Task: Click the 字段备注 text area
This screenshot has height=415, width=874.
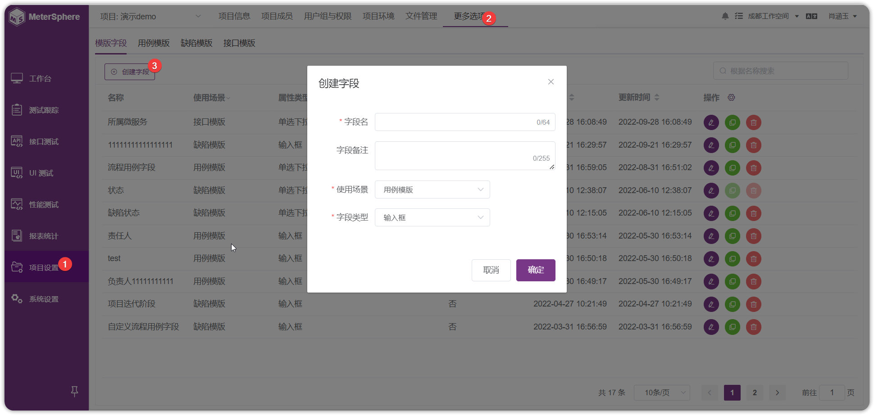Action: (x=465, y=156)
